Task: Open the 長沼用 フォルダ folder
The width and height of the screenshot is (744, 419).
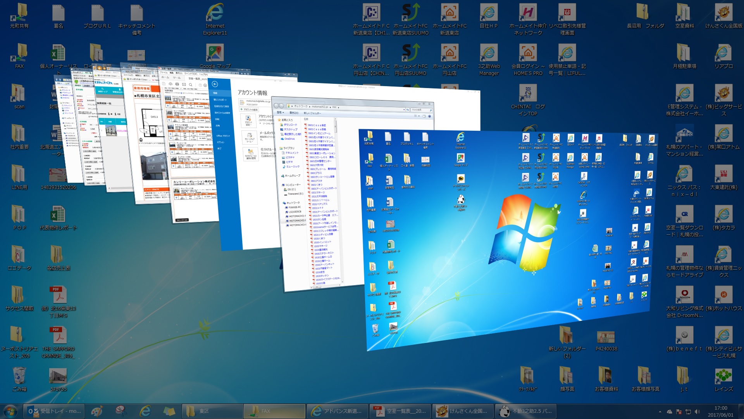Action: coord(645,16)
